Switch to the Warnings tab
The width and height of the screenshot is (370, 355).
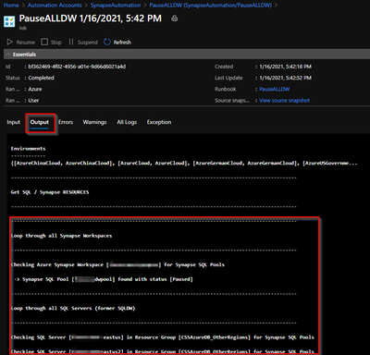click(94, 122)
